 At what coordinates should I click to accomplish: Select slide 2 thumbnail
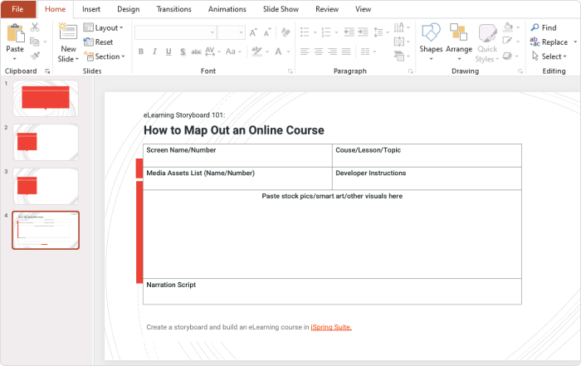(46, 142)
